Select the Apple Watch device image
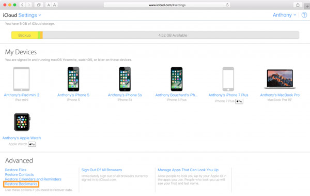310x196 pixels. tap(22, 122)
